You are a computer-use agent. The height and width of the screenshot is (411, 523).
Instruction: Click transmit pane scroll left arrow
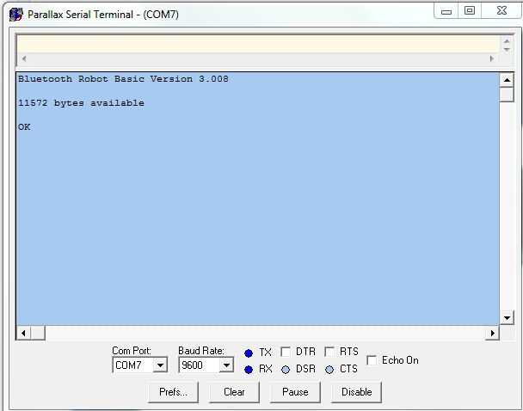tap(24, 58)
